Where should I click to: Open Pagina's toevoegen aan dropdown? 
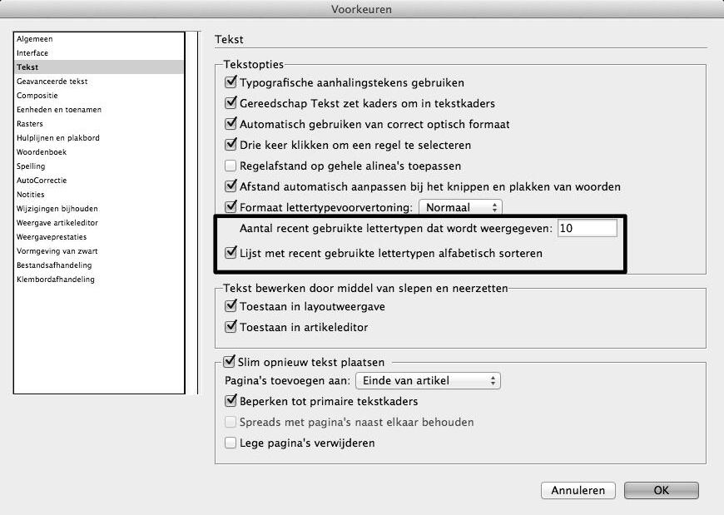click(x=428, y=380)
